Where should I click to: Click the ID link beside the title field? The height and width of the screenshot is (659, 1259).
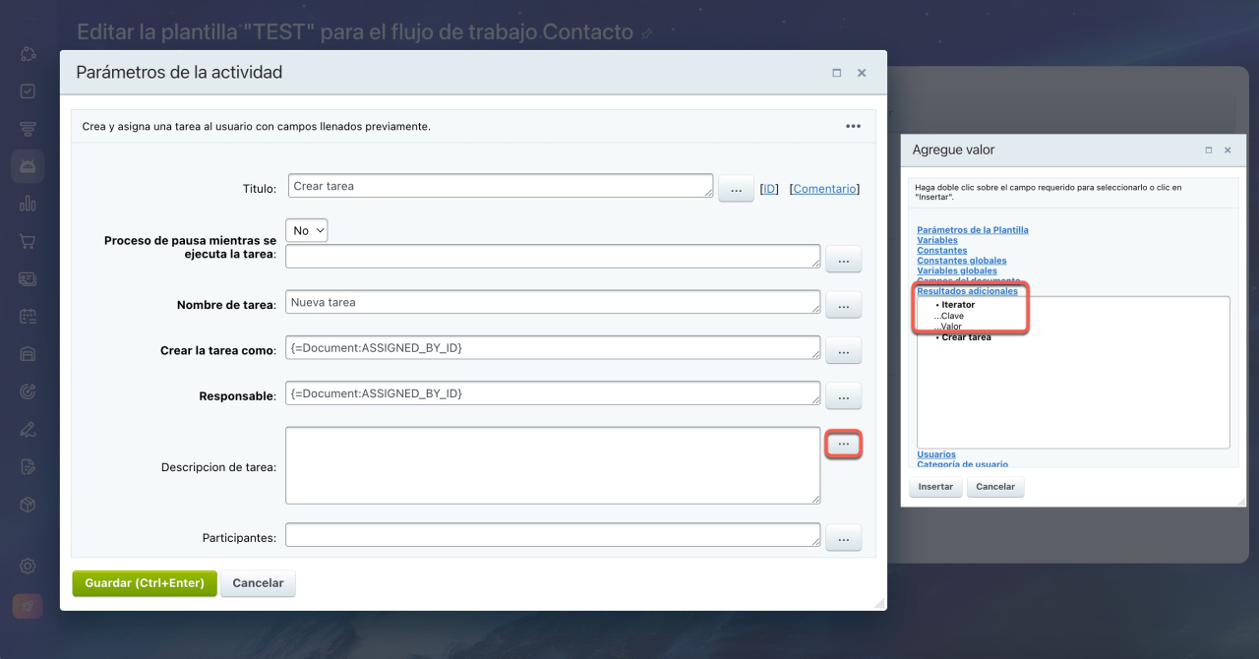769,189
